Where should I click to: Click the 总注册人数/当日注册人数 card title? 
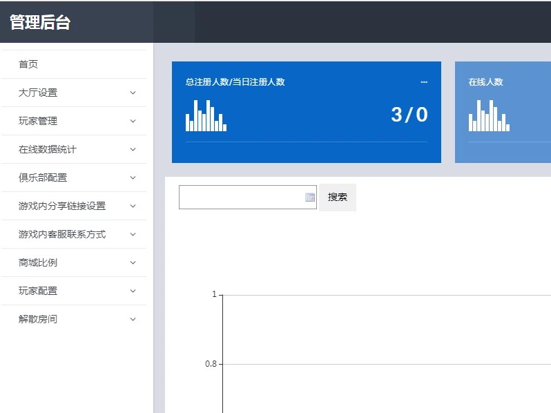click(235, 82)
